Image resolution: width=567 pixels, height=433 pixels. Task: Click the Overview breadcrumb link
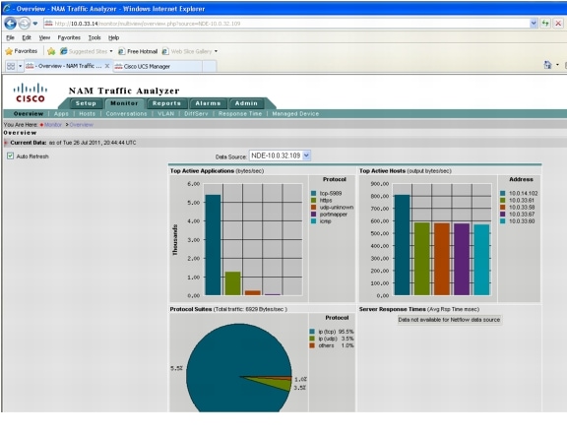click(82, 125)
